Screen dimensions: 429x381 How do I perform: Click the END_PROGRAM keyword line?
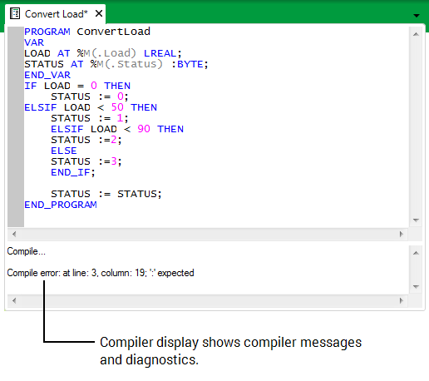pos(61,205)
